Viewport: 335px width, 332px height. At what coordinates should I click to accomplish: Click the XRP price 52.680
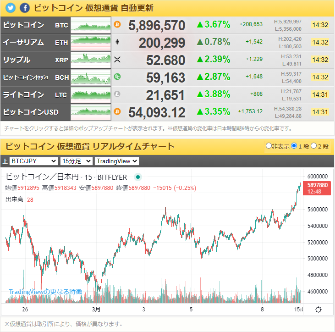[x=165, y=60]
